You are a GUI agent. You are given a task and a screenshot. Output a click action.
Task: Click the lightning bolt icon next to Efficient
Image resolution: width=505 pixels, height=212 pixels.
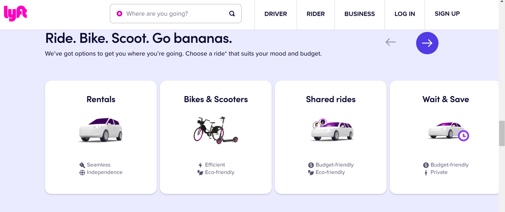pyautogui.click(x=200, y=165)
